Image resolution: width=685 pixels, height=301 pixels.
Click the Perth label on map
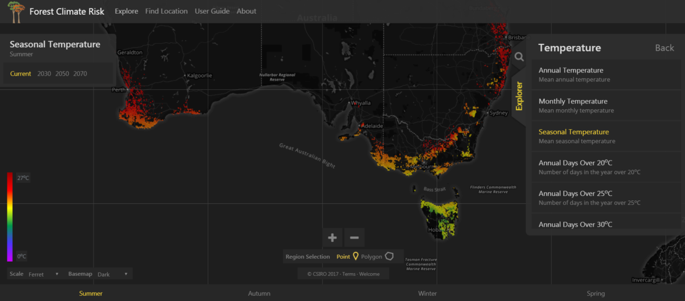point(119,90)
